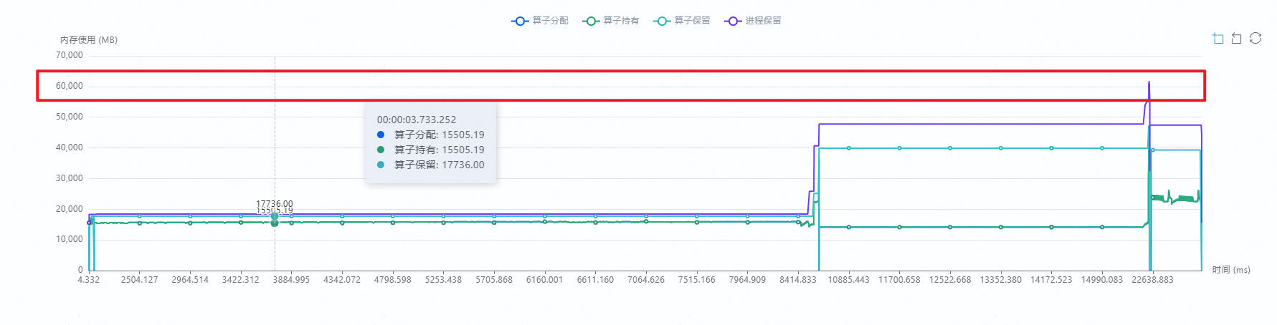The image size is (1277, 325).
Task: Click the 2504.127 x-axis label
Action: point(139,280)
